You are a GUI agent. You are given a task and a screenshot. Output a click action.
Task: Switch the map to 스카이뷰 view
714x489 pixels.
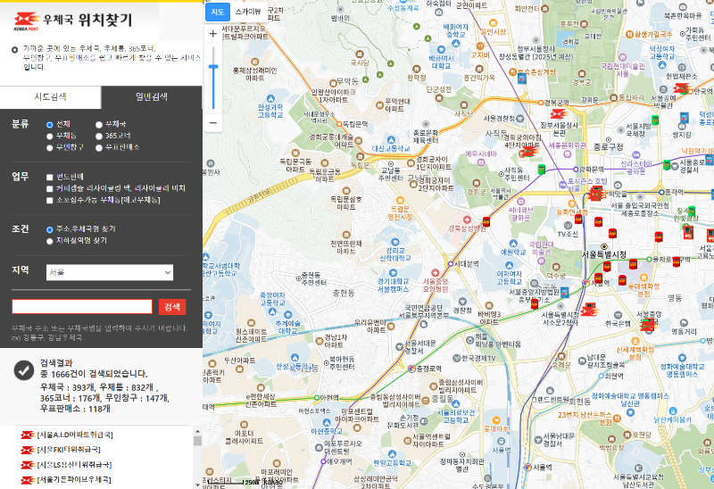click(x=249, y=12)
